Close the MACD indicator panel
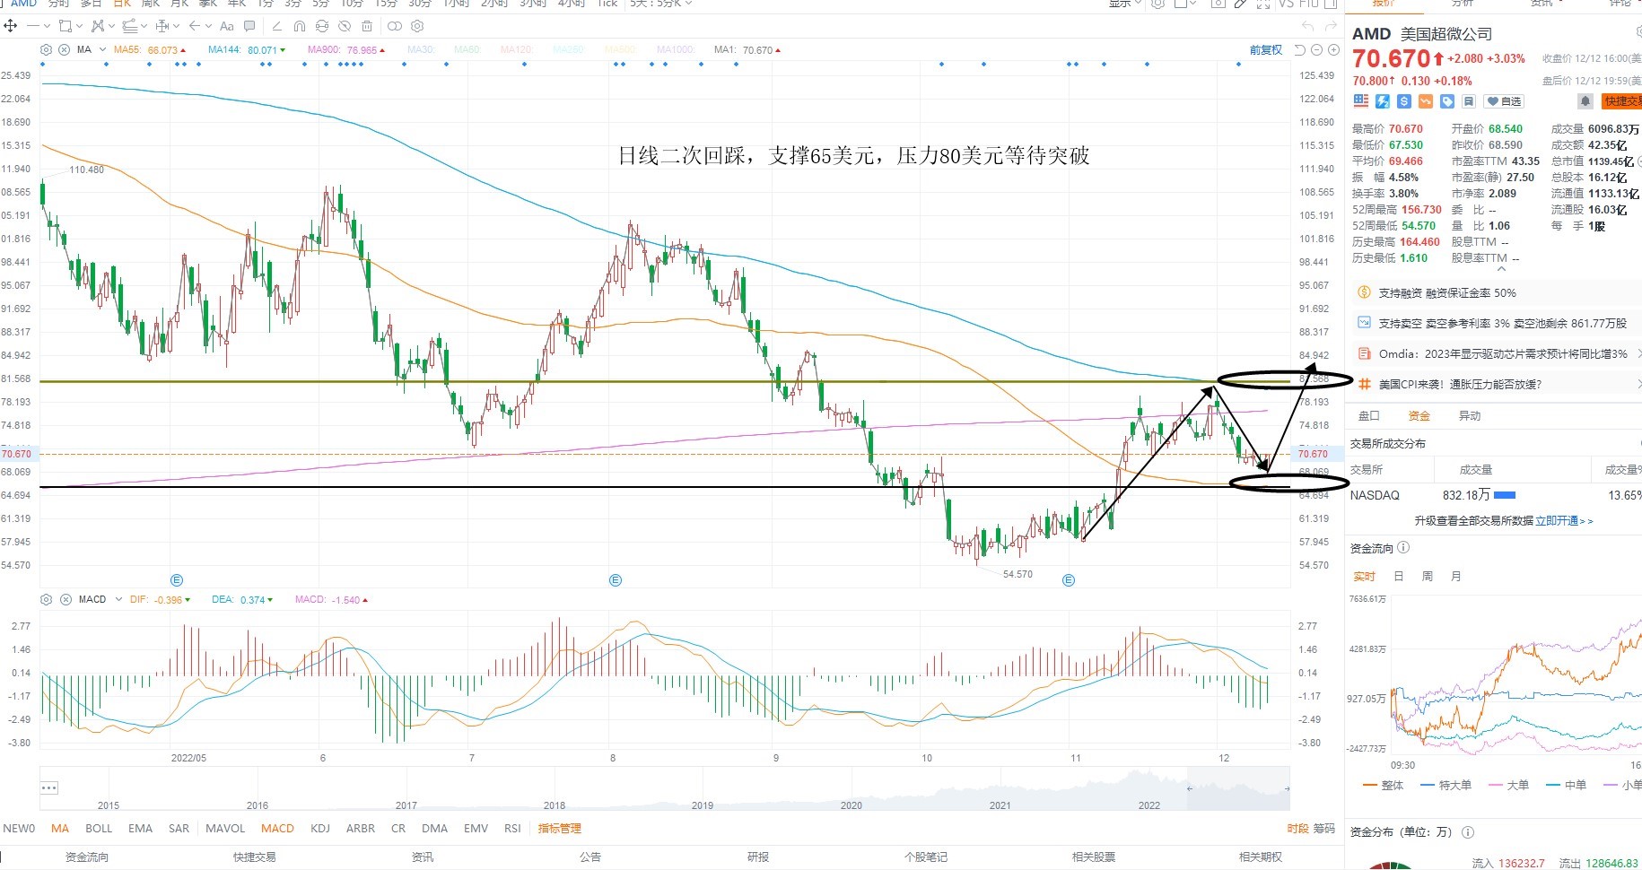 click(66, 599)
